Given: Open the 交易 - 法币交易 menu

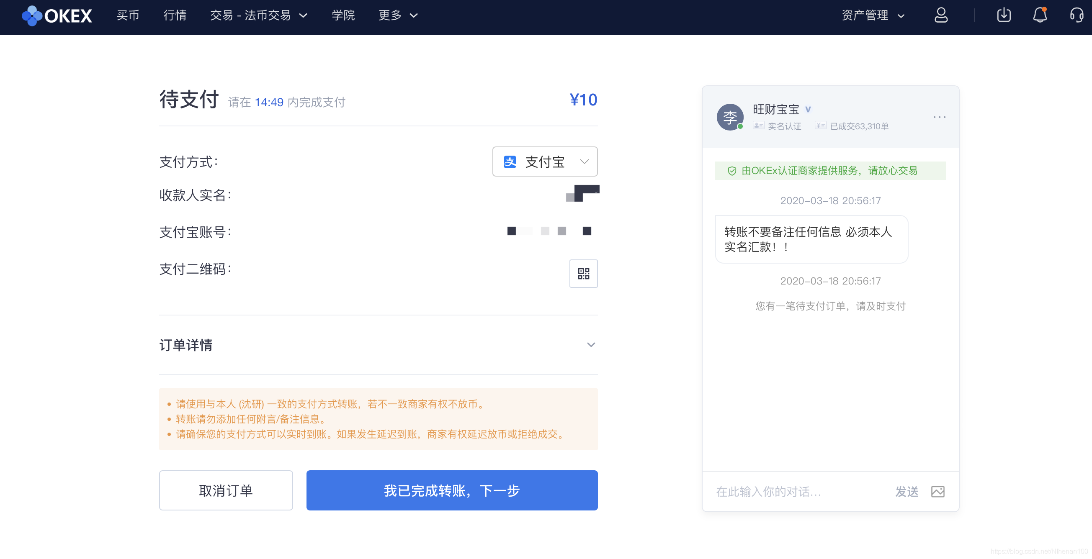Looking at the screenshot, I should pos(259,15).
